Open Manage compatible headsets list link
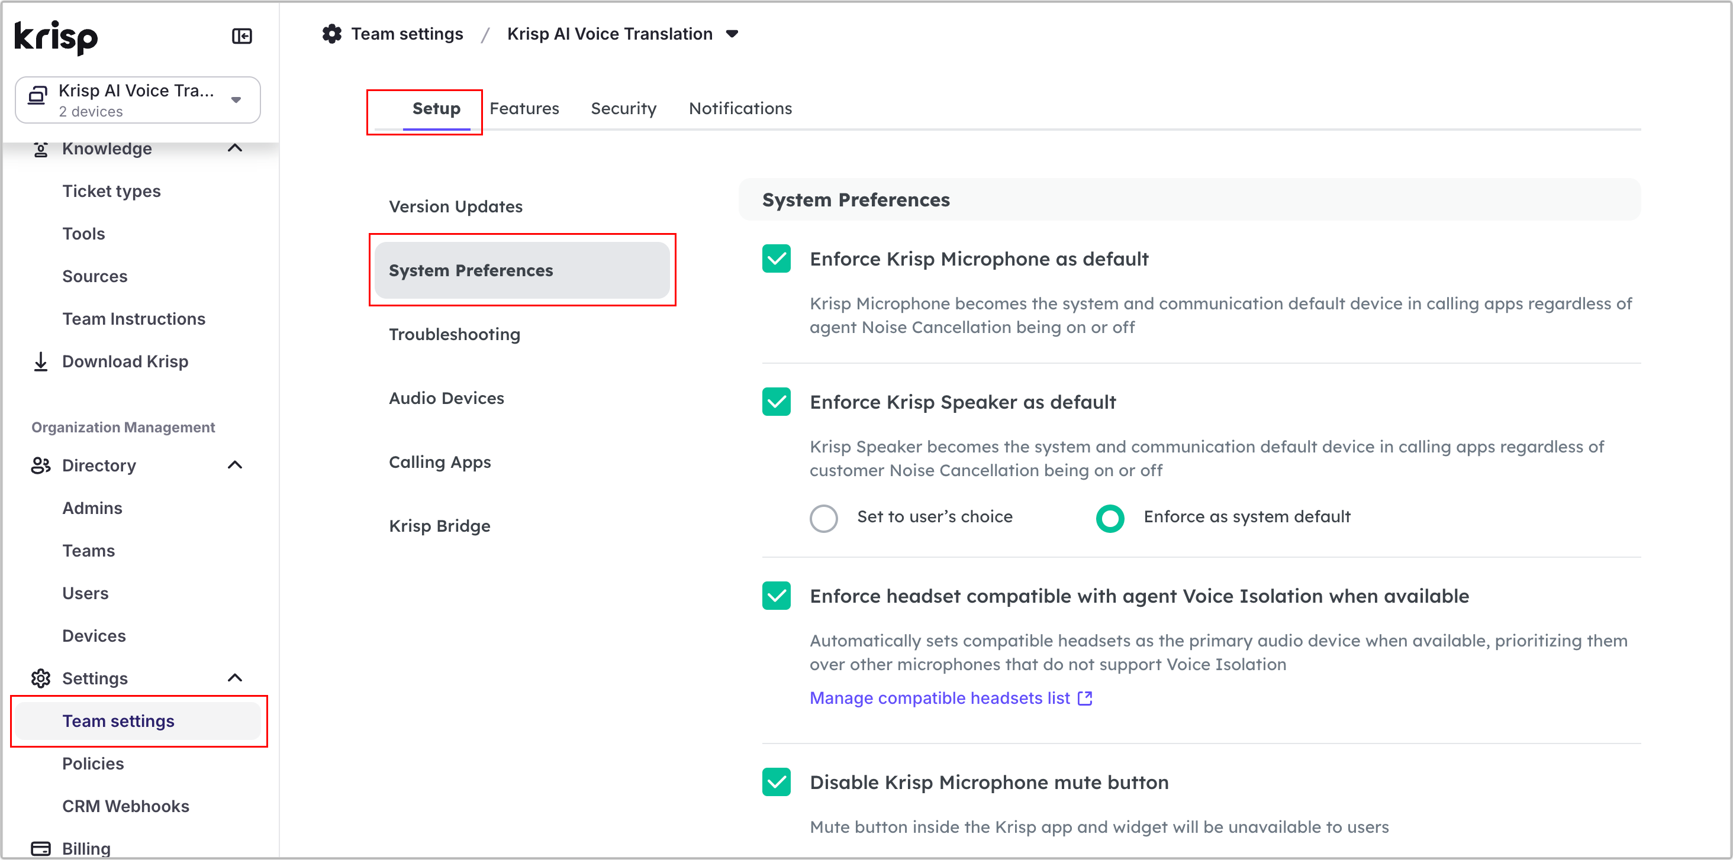Image resolution: width=1733 pixels, height=860 pixels. click(939, 698)
